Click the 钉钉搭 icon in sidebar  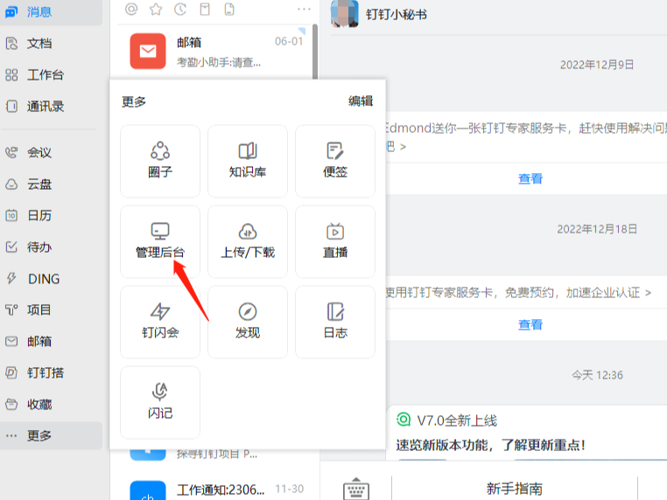11,372
